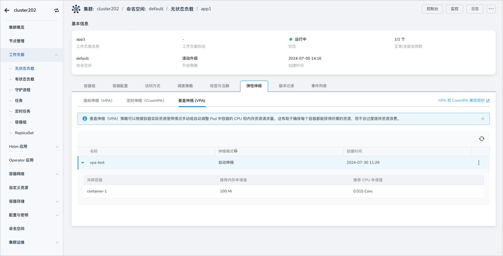Collapse the vpa-test row details
Viewport: 503px width, 256px height.
coord(83,163)
